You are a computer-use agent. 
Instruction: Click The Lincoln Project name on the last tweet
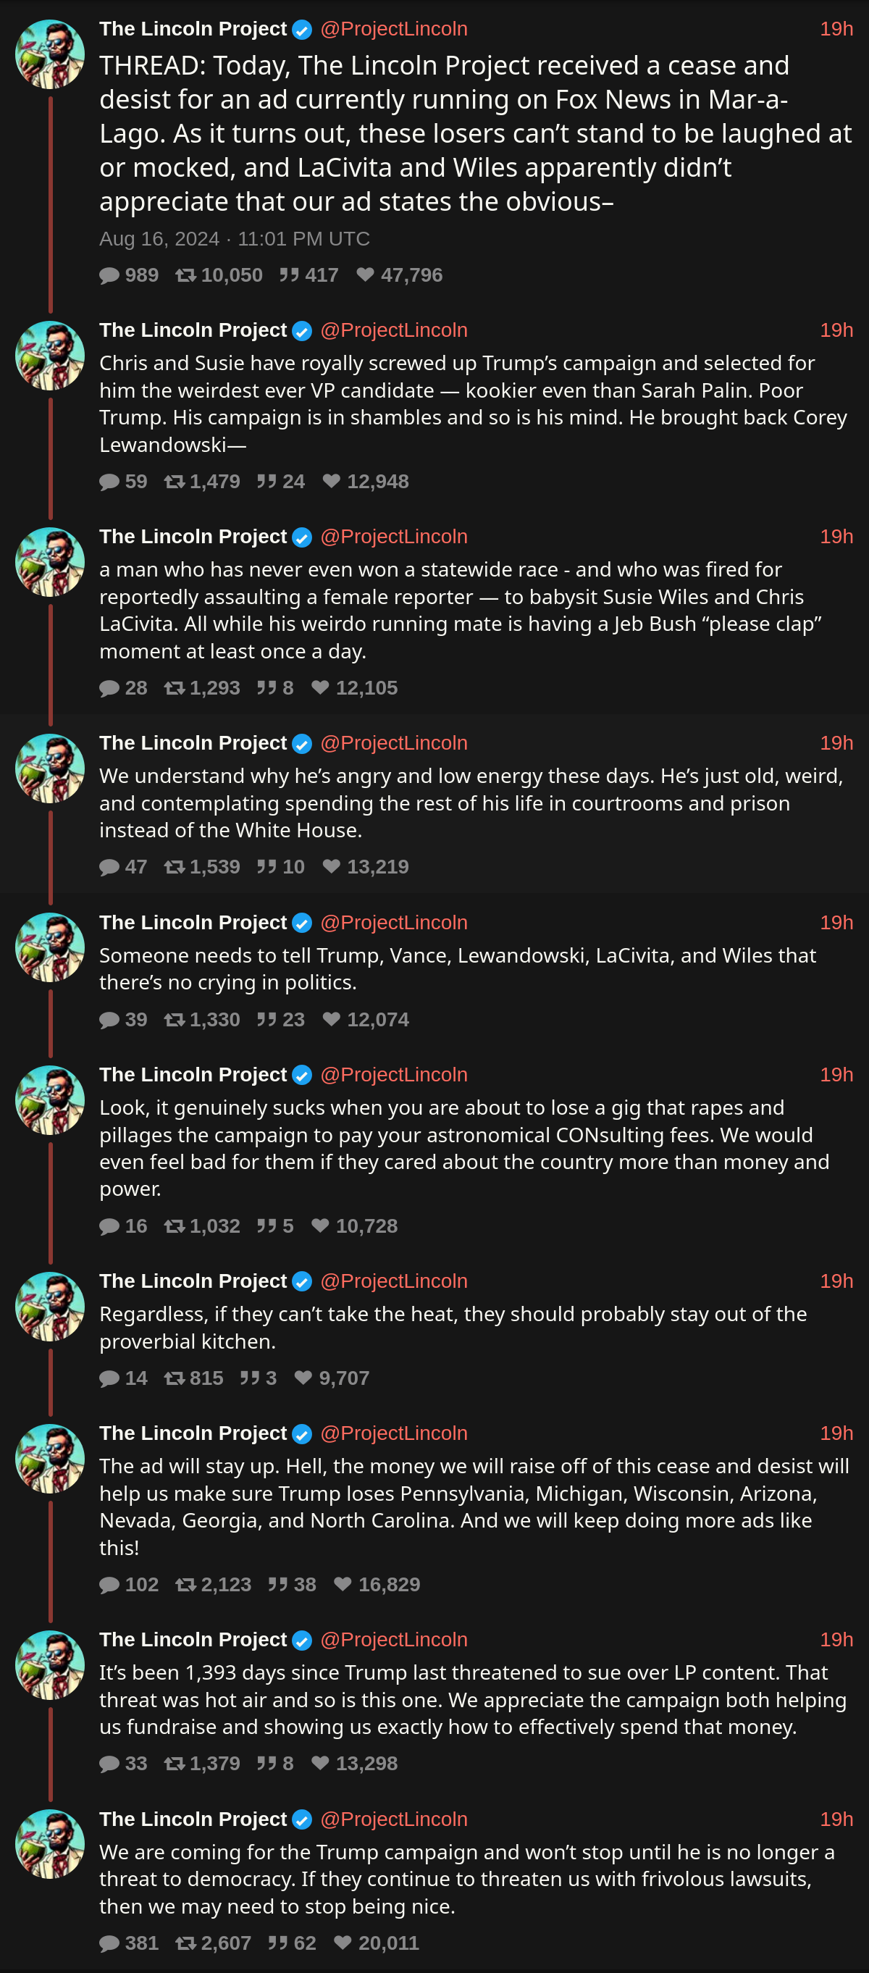[192, 1819]
